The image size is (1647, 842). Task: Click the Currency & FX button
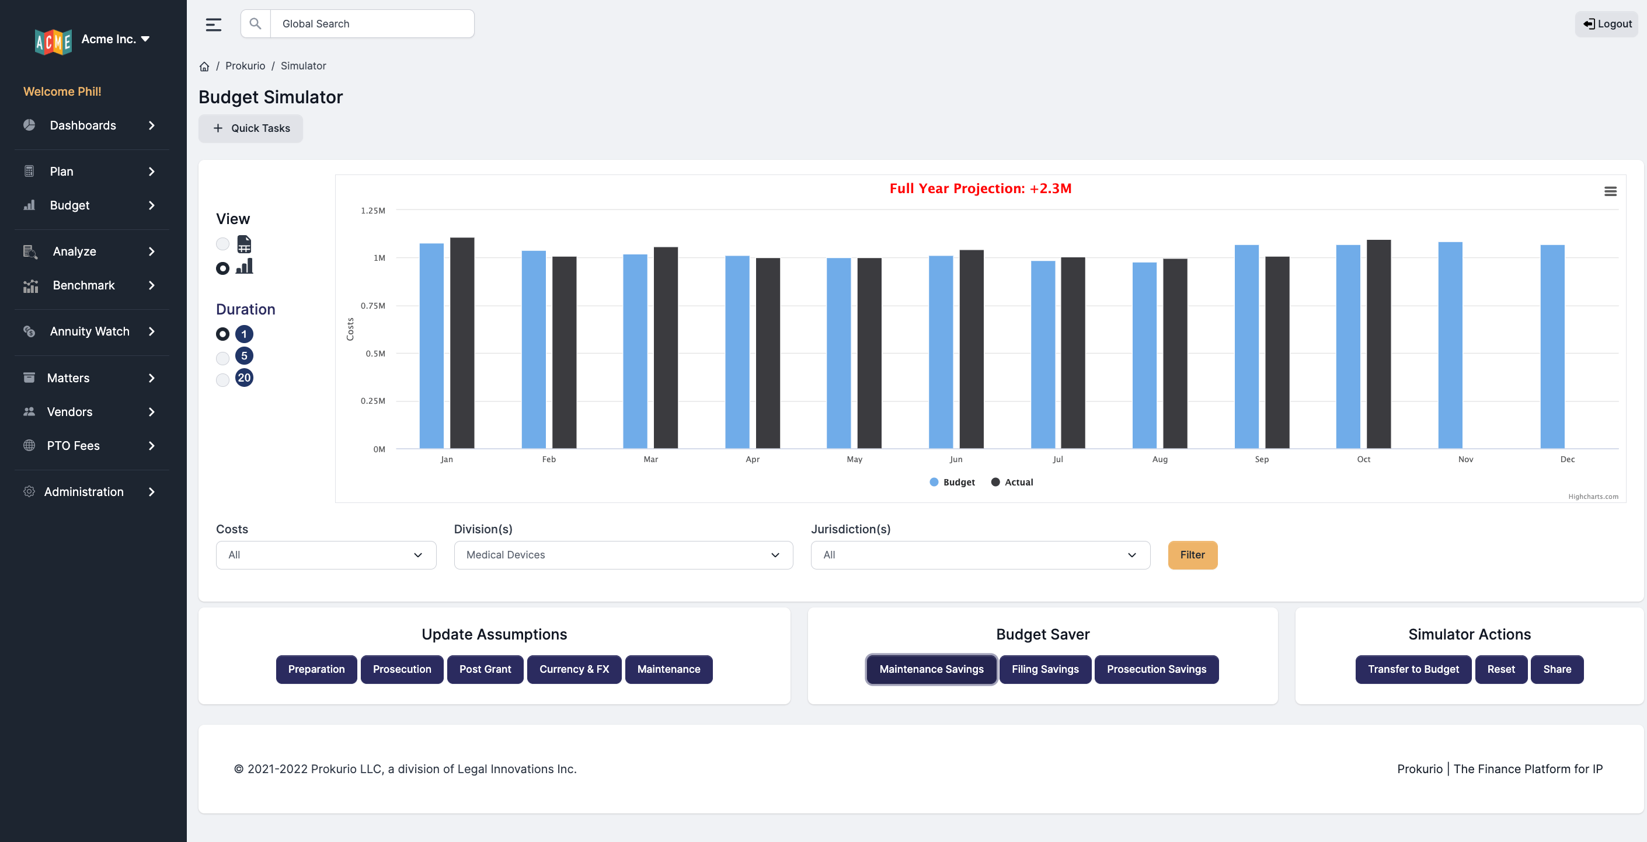click(x=574, y=669)
